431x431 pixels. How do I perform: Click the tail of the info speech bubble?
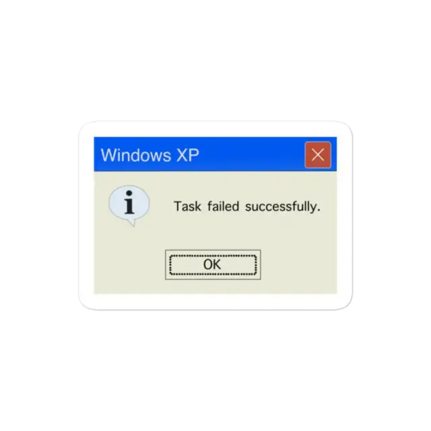pyautogui.click(x=133, y=222)
